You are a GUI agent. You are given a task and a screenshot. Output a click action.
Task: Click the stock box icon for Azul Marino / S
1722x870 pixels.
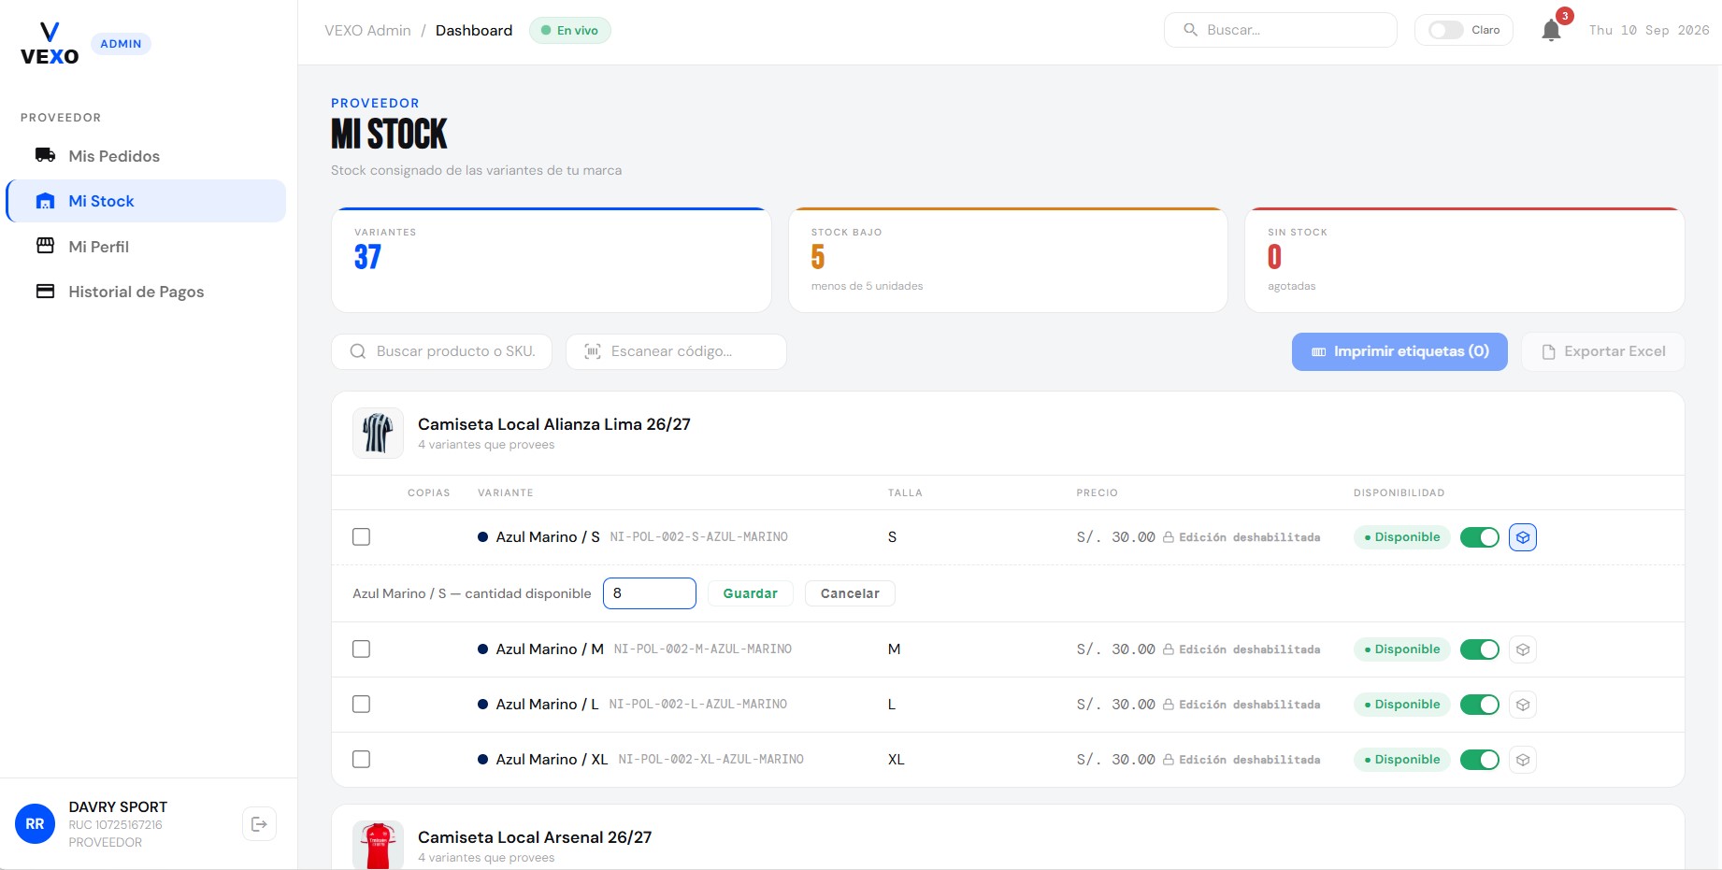pyautogui.click(x=1523, y=537)
